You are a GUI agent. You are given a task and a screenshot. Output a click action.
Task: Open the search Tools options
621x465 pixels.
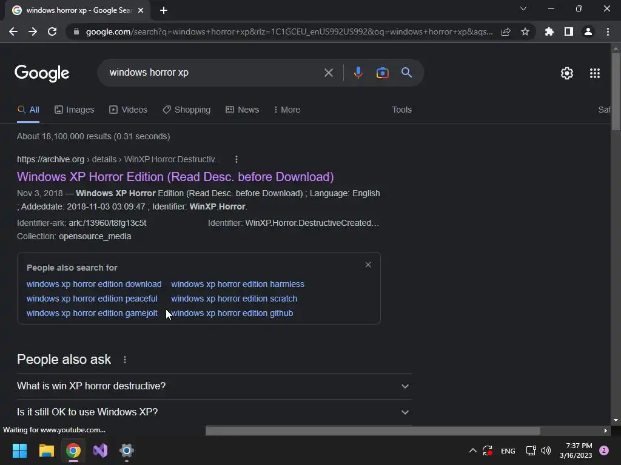click(x=401, y=110)
